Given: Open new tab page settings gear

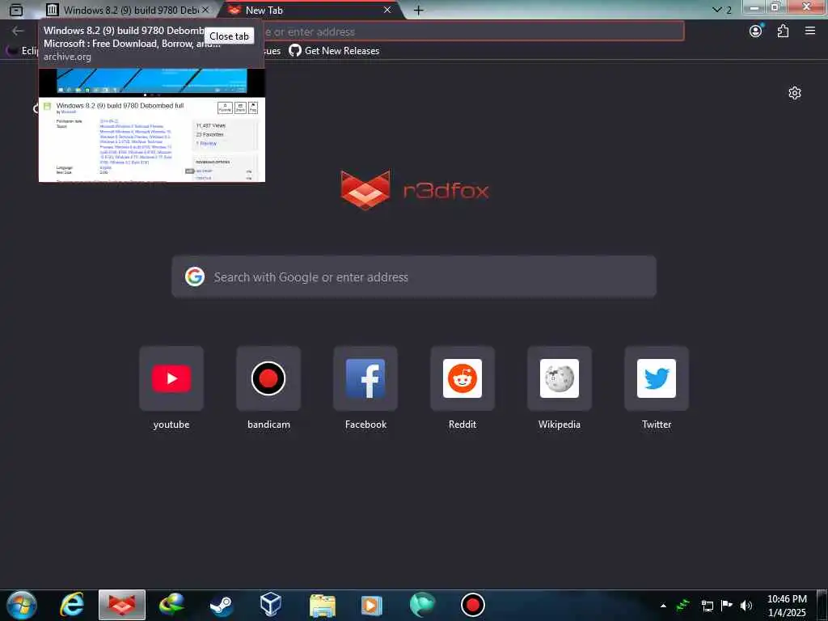Looking at the screenshot, I should tap(794, 94).
